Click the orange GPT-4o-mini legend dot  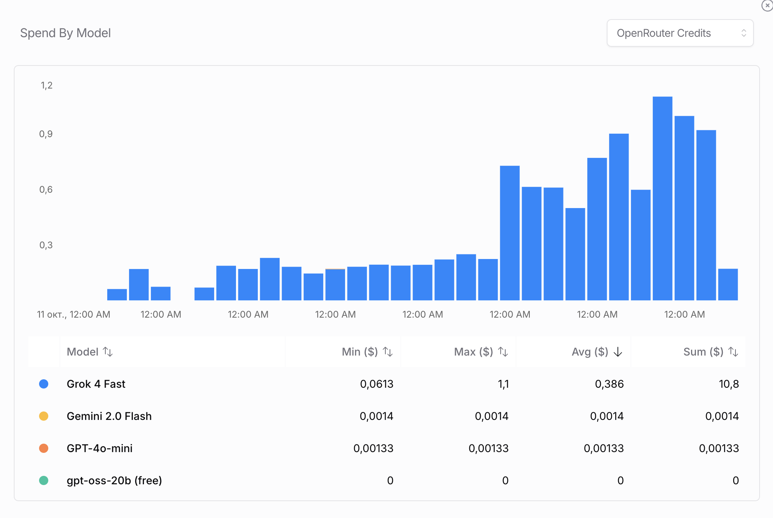44,448
